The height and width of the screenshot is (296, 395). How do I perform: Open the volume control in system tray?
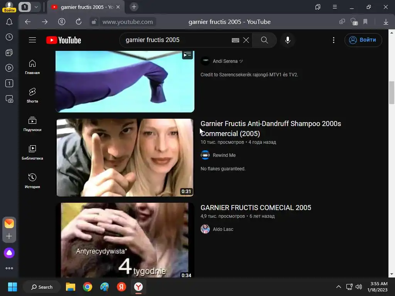pos(358,287)
